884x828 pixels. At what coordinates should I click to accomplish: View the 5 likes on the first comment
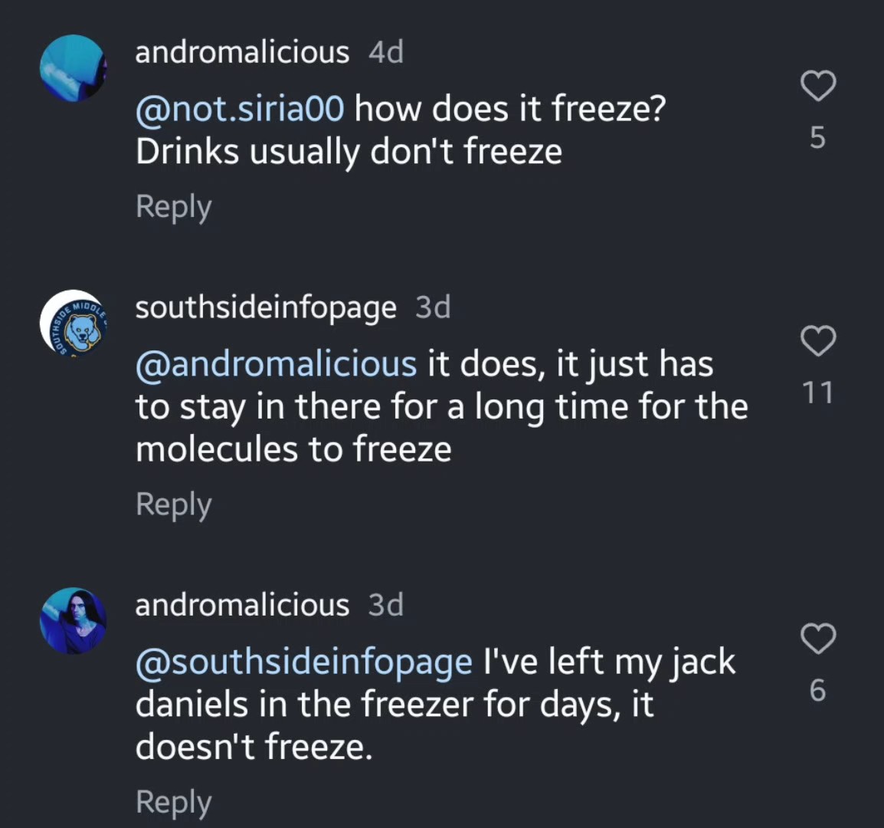[x=817, y=137]
